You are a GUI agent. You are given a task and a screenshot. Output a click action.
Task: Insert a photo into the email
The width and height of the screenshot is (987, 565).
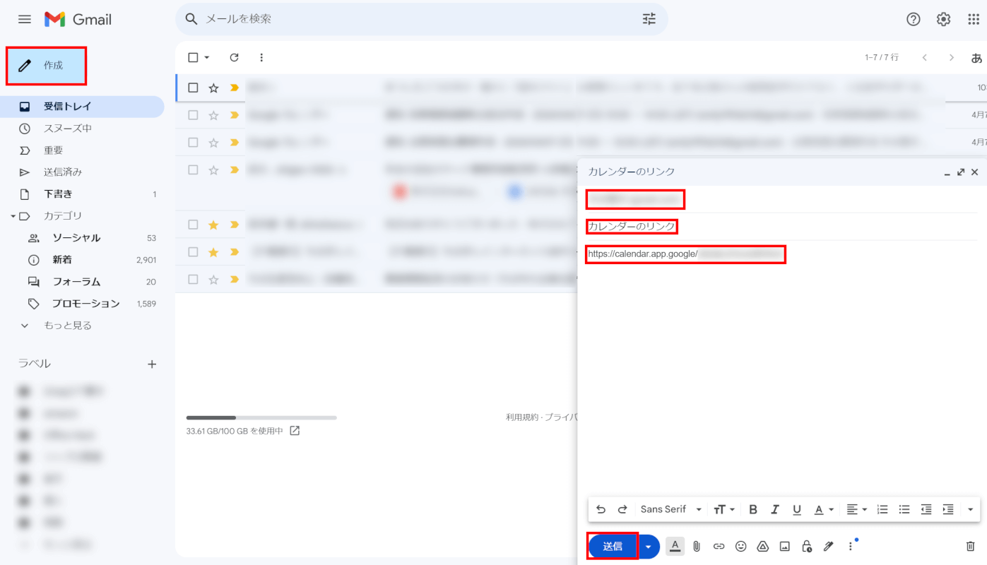[784, 546]
